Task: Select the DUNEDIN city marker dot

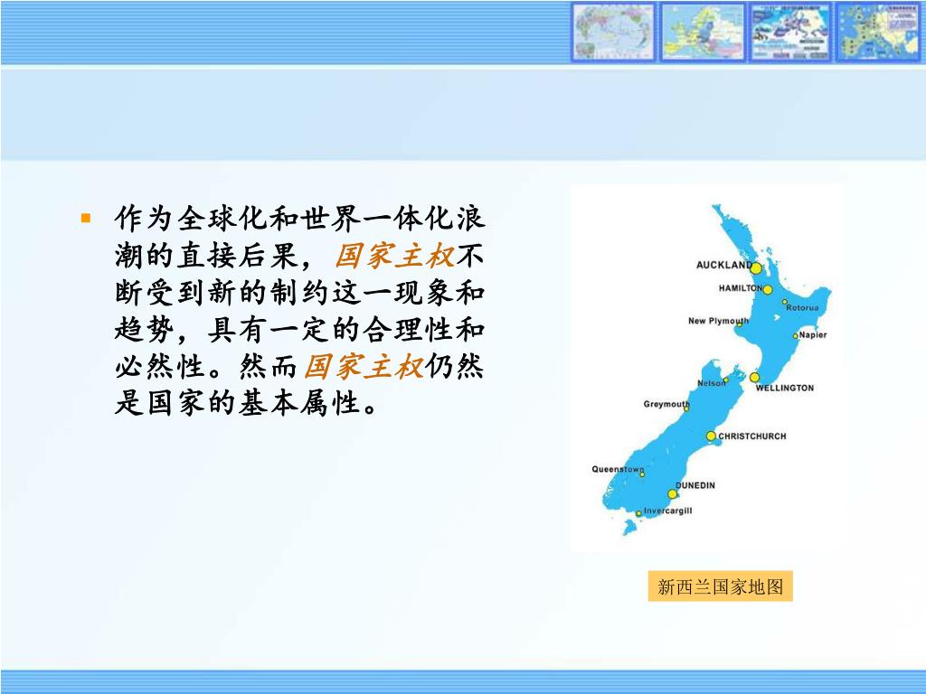Action: click(x=673, y=494)
